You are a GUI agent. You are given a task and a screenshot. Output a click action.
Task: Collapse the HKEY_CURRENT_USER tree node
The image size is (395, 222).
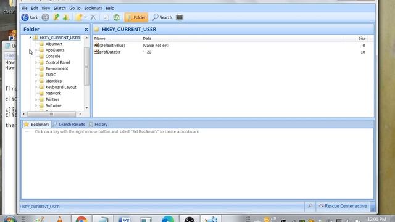pos(30,38)
